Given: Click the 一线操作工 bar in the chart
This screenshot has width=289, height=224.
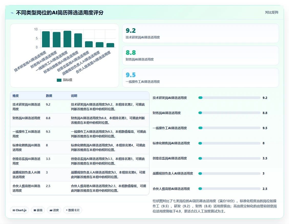Looking at the screenshot, I should (x=67, y=39).
